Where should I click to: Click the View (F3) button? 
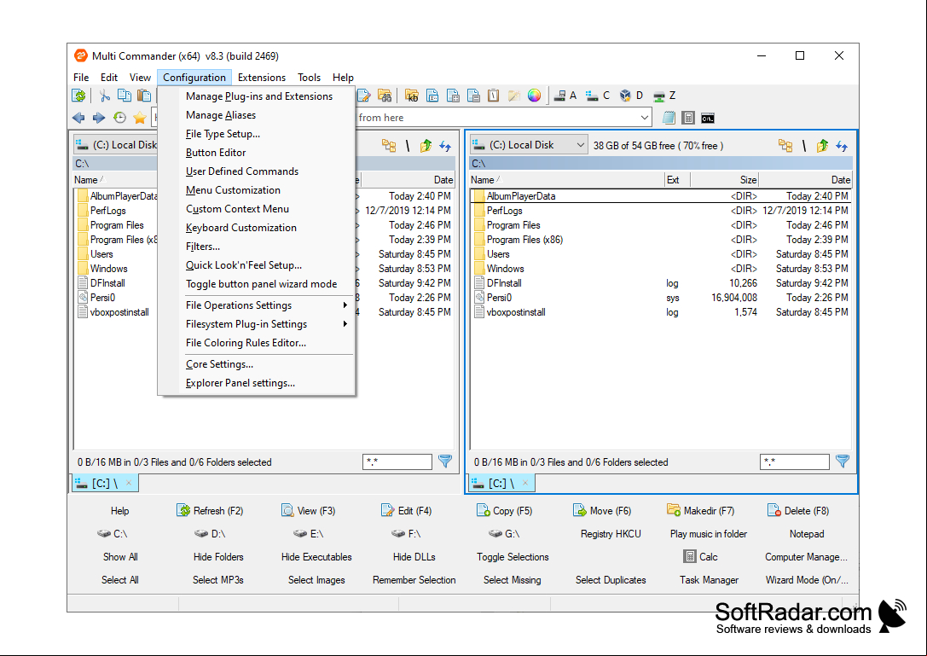pyautogui.click(x=309, y=510)
